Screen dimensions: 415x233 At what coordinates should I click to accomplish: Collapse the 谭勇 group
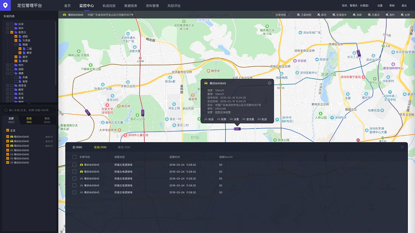pyautogui.click(x=8, y=73)
